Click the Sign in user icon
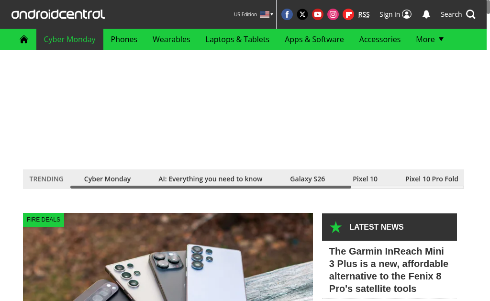The width and height of the screenshot is (490, 301). 407,14
